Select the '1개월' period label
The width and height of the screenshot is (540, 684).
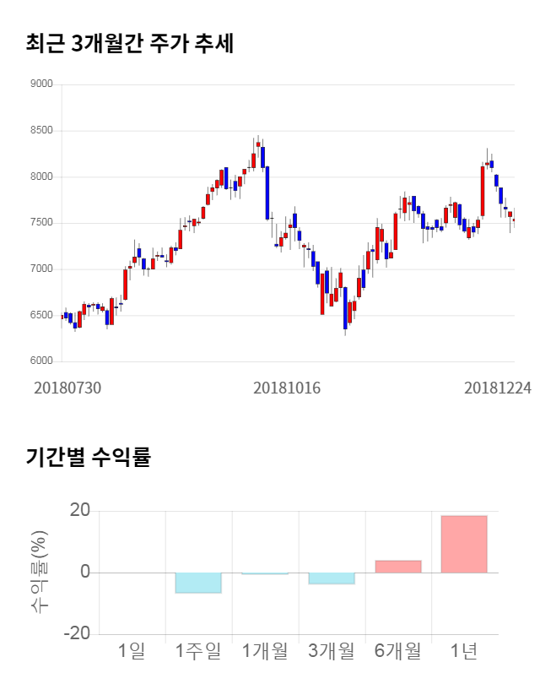tap(265, 651)
